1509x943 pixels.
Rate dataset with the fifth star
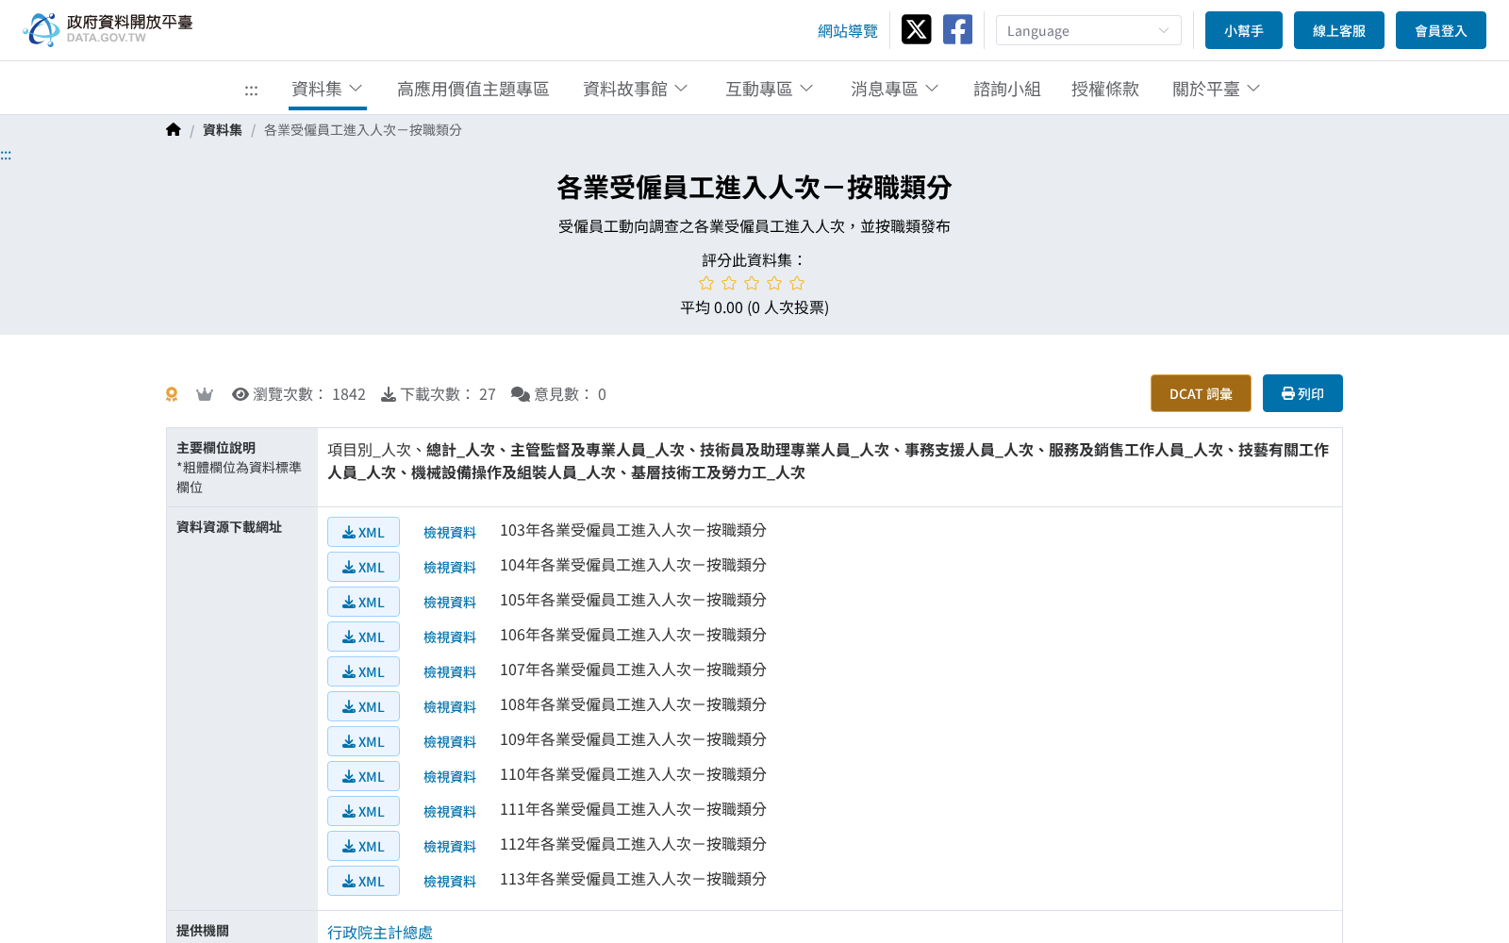[797, 283]
